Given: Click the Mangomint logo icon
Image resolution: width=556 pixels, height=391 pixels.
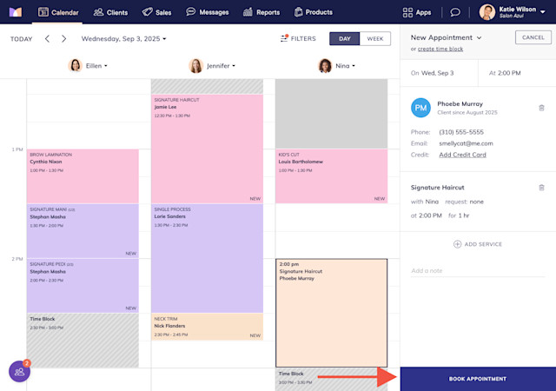Looking at the screenshot, I should pos(16,12).
